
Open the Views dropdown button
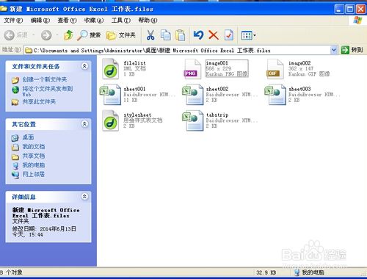point(248,36)
